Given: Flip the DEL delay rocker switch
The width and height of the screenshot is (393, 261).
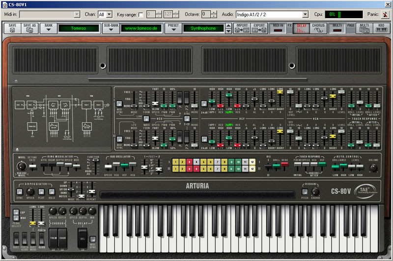Looking at the screenshot, I should click(x=83, y=238).
